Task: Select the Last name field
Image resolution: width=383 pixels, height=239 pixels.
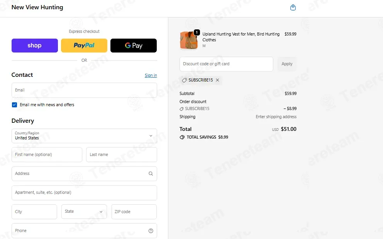Action: coord(121,155)
